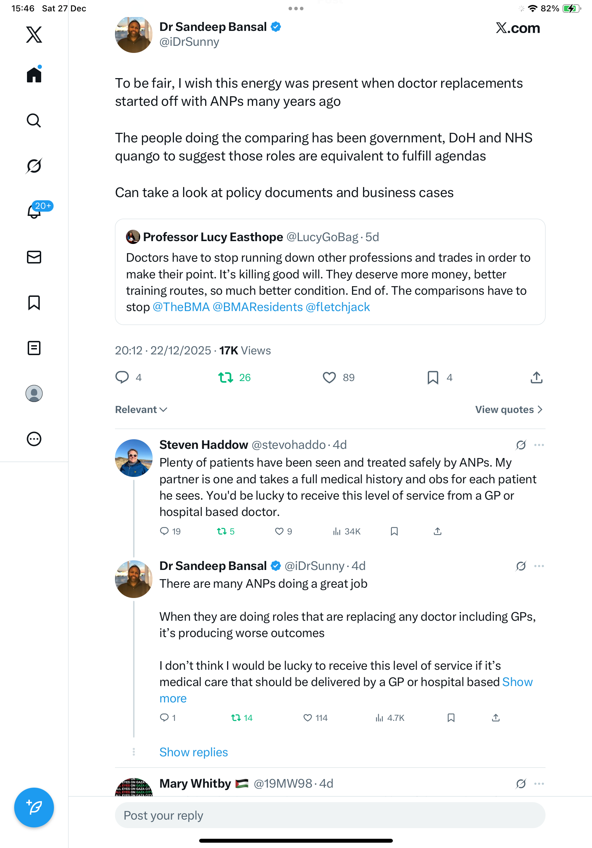This screenshot has height=848, width=592.
Task: Share the main post via share icon
Action: pyautogui.click(x=536, y=377)
